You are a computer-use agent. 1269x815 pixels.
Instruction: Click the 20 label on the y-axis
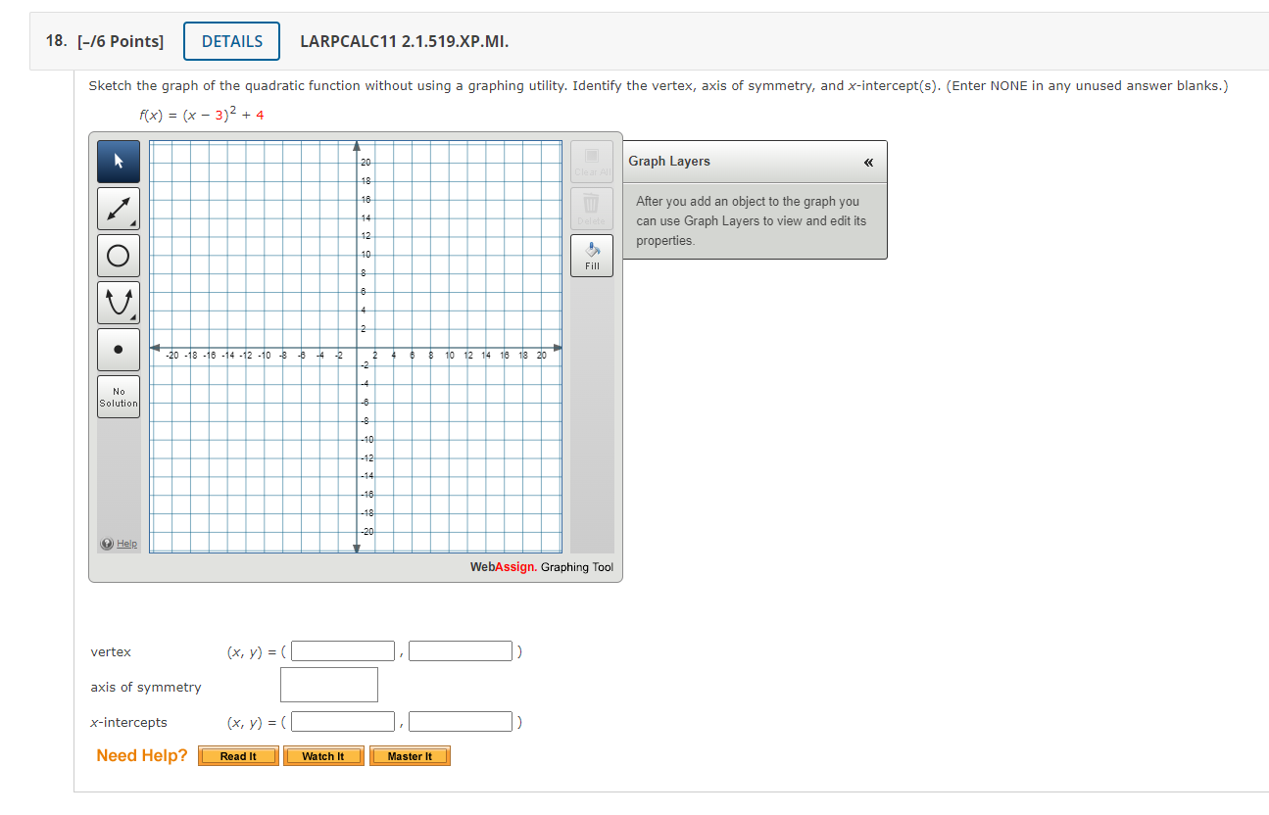pos(366,162)
